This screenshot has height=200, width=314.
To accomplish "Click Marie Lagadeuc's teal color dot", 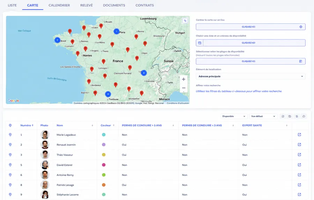I will click(x=104, y=135).
